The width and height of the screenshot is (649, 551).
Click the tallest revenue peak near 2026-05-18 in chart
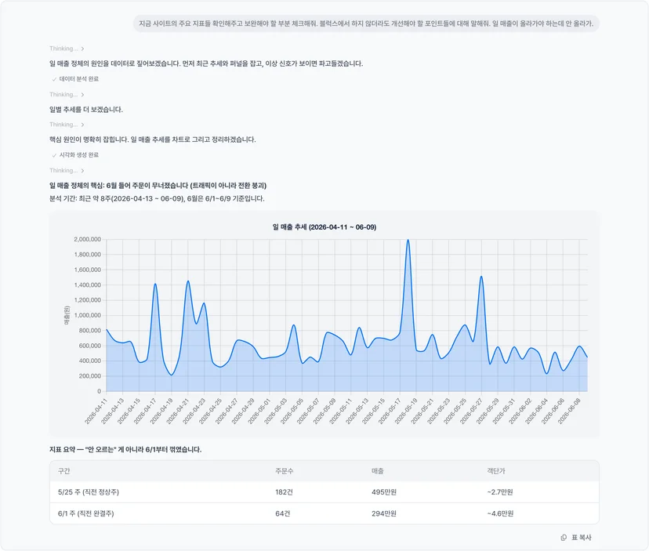click(408, 240)
